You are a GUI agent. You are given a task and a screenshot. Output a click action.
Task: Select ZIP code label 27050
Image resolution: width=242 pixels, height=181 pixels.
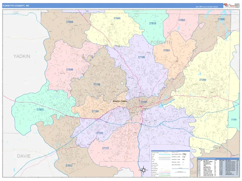(x=70, y=22)
